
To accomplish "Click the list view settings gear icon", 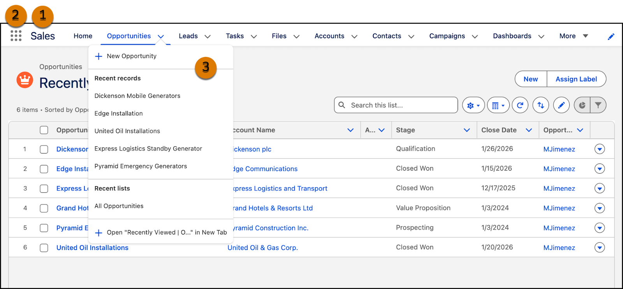I will point(473,105).
